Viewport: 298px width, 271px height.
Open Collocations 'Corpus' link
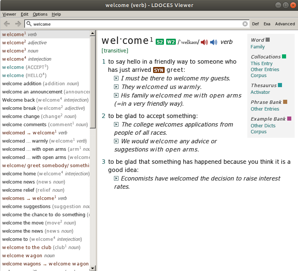click(259, 76)
